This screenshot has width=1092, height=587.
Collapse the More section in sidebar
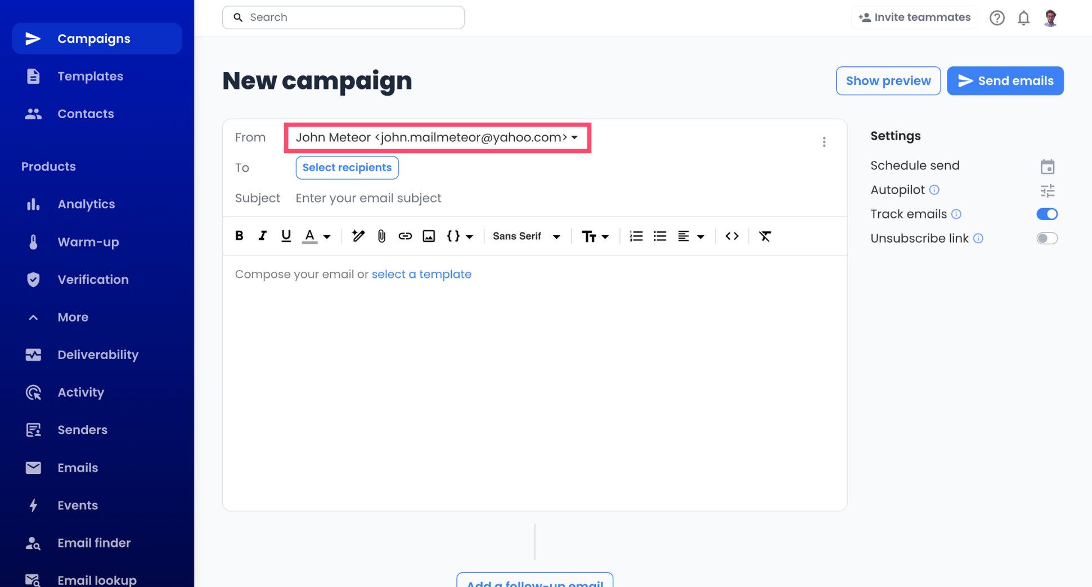tap(73, 317)
